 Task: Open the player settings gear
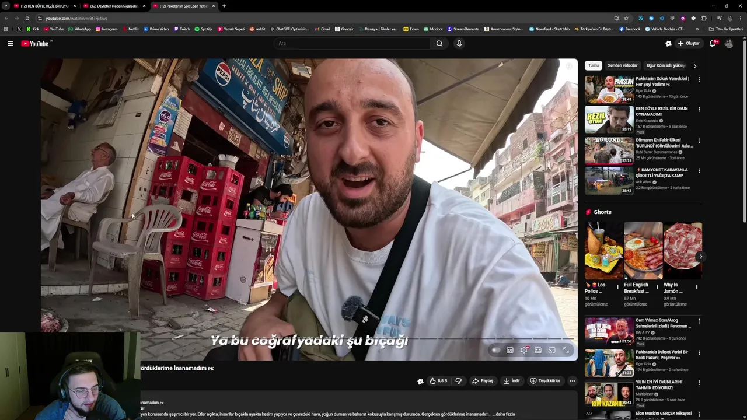click(x=524, y=350)
